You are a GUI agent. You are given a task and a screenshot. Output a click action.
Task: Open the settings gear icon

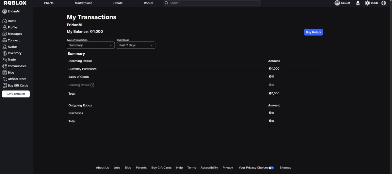(x=384, y=3)
